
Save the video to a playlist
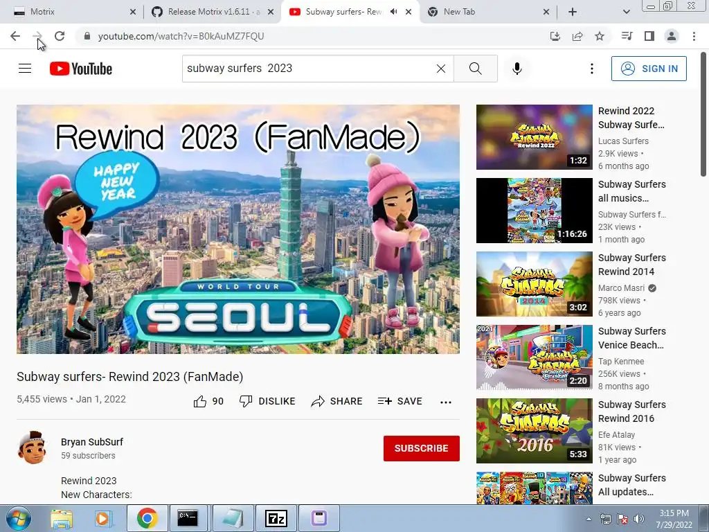click(x=400, y=401)
